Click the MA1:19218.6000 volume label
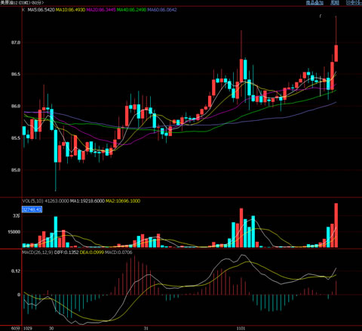The width and height of the screenshot is (362, 331). tap(87, 201)
